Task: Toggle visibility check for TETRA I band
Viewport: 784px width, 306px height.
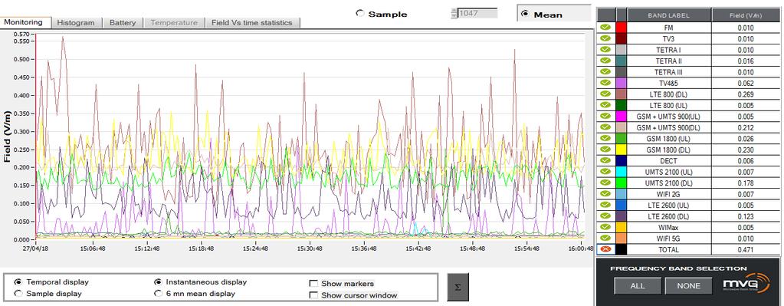Action: pos(605,50)
